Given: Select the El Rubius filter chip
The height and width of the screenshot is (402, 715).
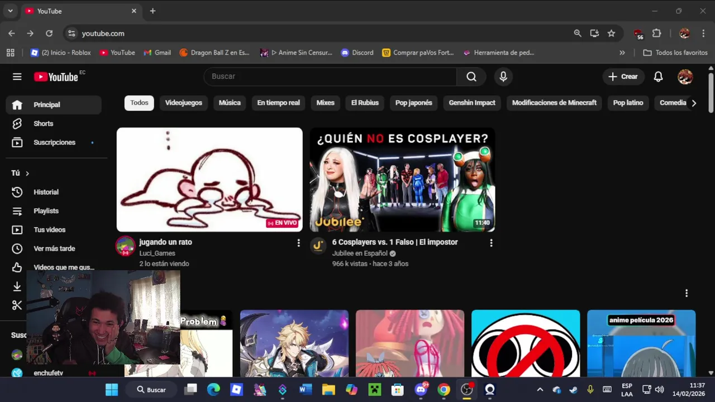Looking at the screenshot, I should [365, 103].
